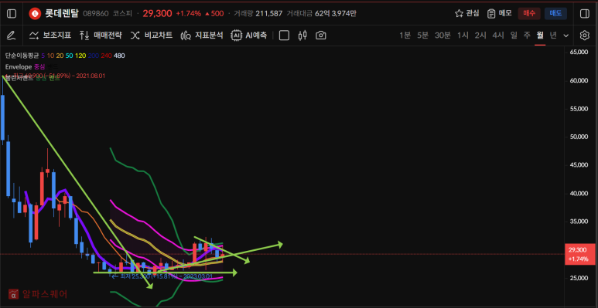
Task: Open 비교차트 comparison chart
Action: pos(152,36)
